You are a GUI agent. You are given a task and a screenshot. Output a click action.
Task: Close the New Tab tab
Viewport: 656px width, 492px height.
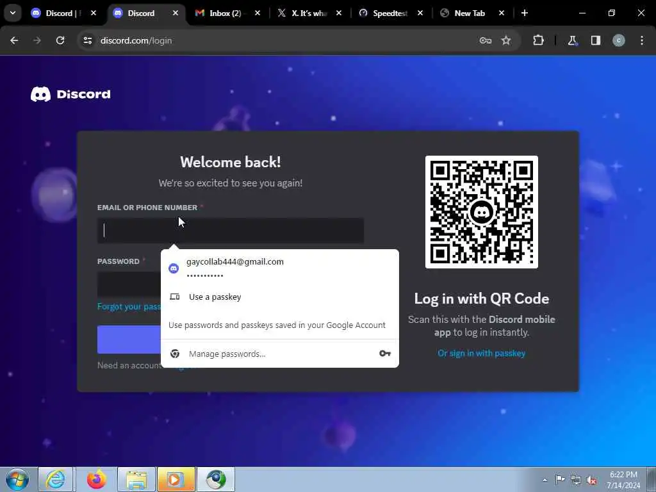(x=501, y=13)
